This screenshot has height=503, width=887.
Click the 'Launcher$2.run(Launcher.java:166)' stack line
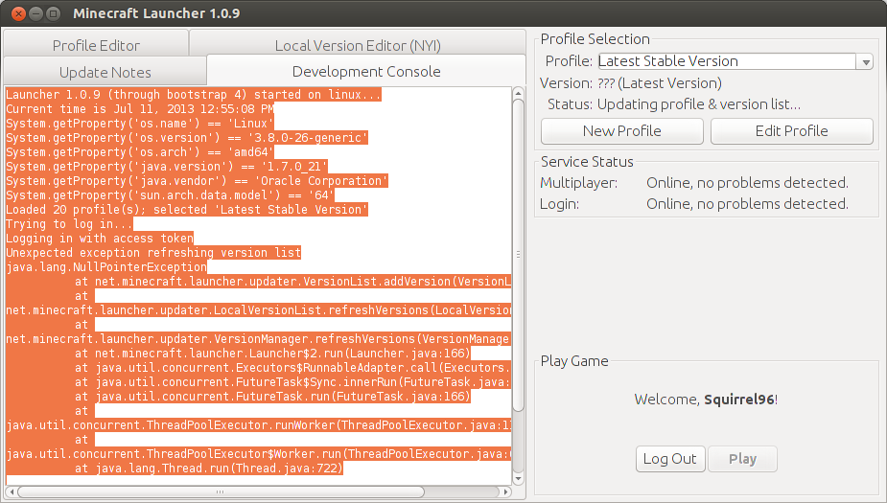pos(272,354)
